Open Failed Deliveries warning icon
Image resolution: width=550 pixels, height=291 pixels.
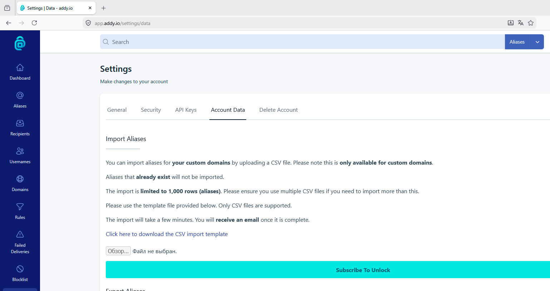coord(20,234)
